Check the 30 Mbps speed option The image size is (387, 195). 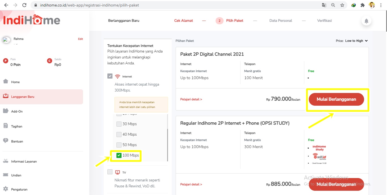(x=119, y=124)
